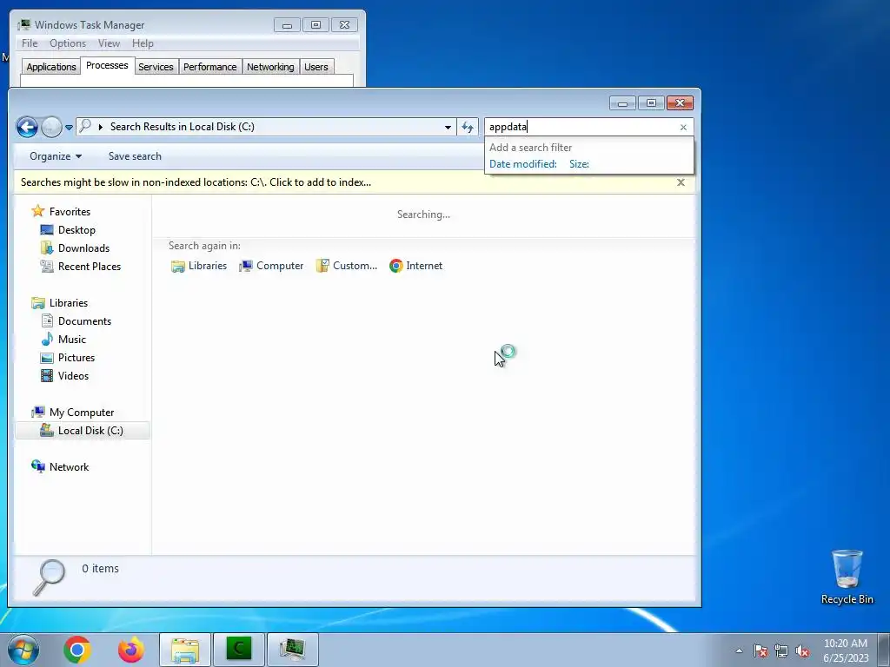Image resolution: width=890 pixels, height=667 pixels.
Task: Open Task Manager View menu
Action: click(x=109, y=43)
